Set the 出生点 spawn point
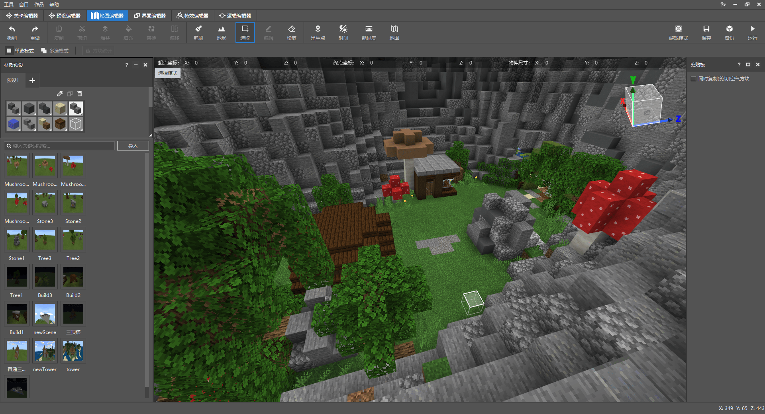765x414 pixels. pos(318,33)
